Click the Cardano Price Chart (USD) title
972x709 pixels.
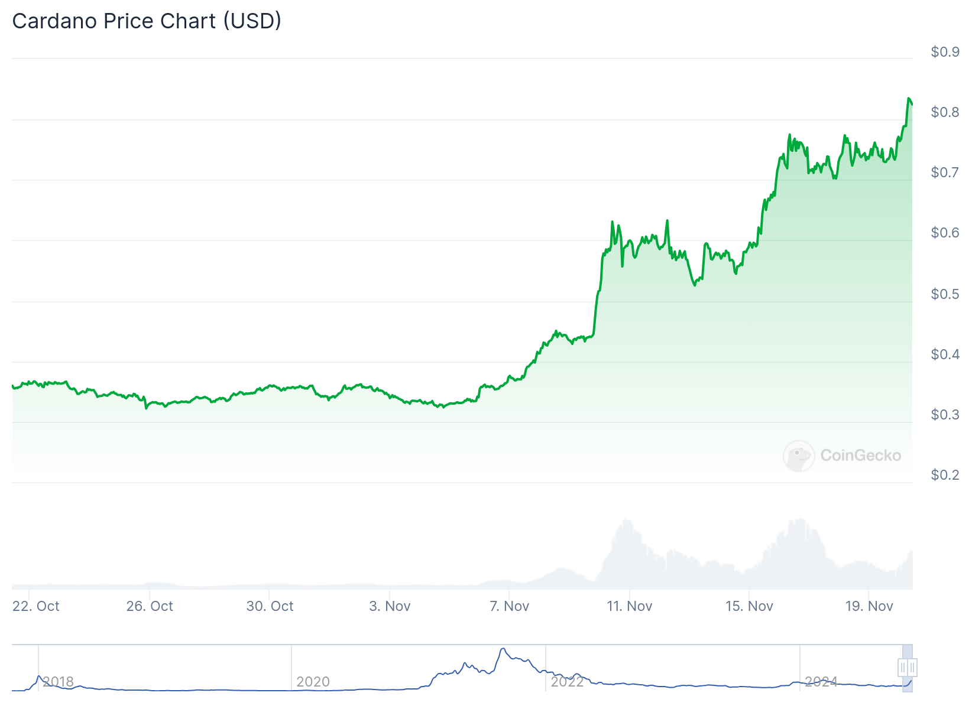pos(147,21)
